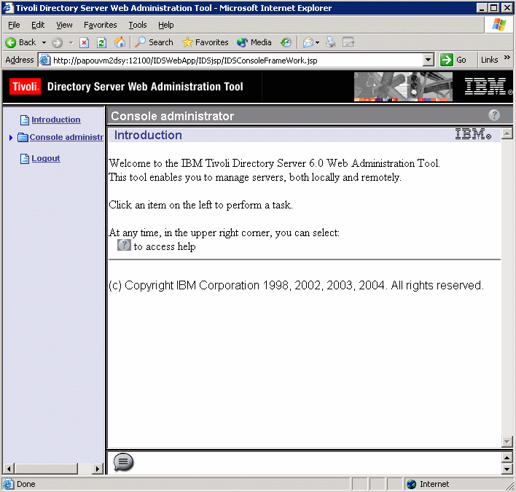The width and height of the screenshot is (516, 492).
Task: Open the Console administration link
Action: (x=66, y=137)
